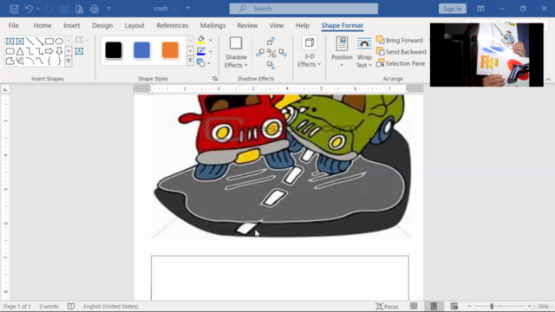Select the Elbow Arrow Connector shape
Image resolution: width=555 pixels, height=312 pixels.
click(40, 51)
